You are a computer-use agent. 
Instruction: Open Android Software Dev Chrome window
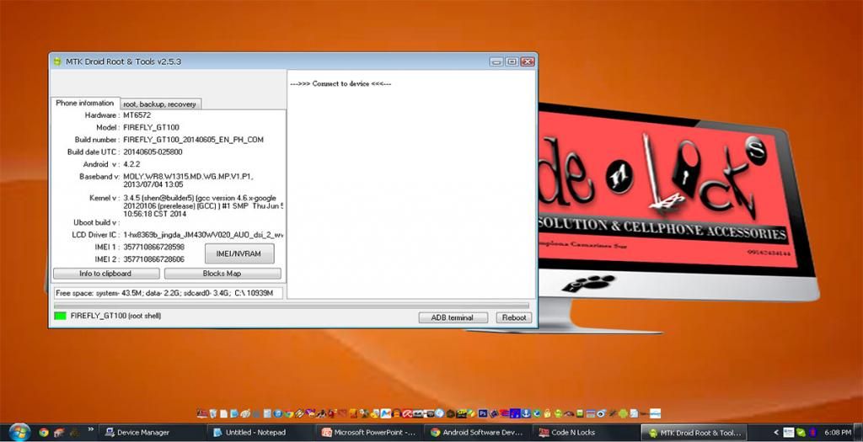[476, 432]
